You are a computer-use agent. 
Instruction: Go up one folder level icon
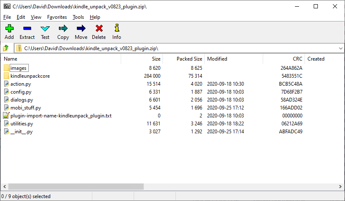[6, 48]
